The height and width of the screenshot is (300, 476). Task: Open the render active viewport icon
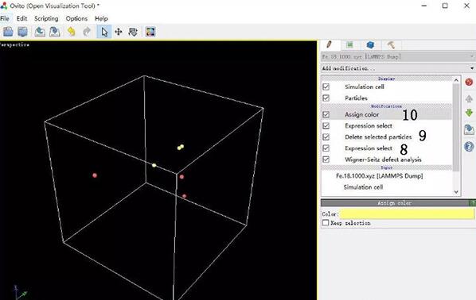point(150,32)
